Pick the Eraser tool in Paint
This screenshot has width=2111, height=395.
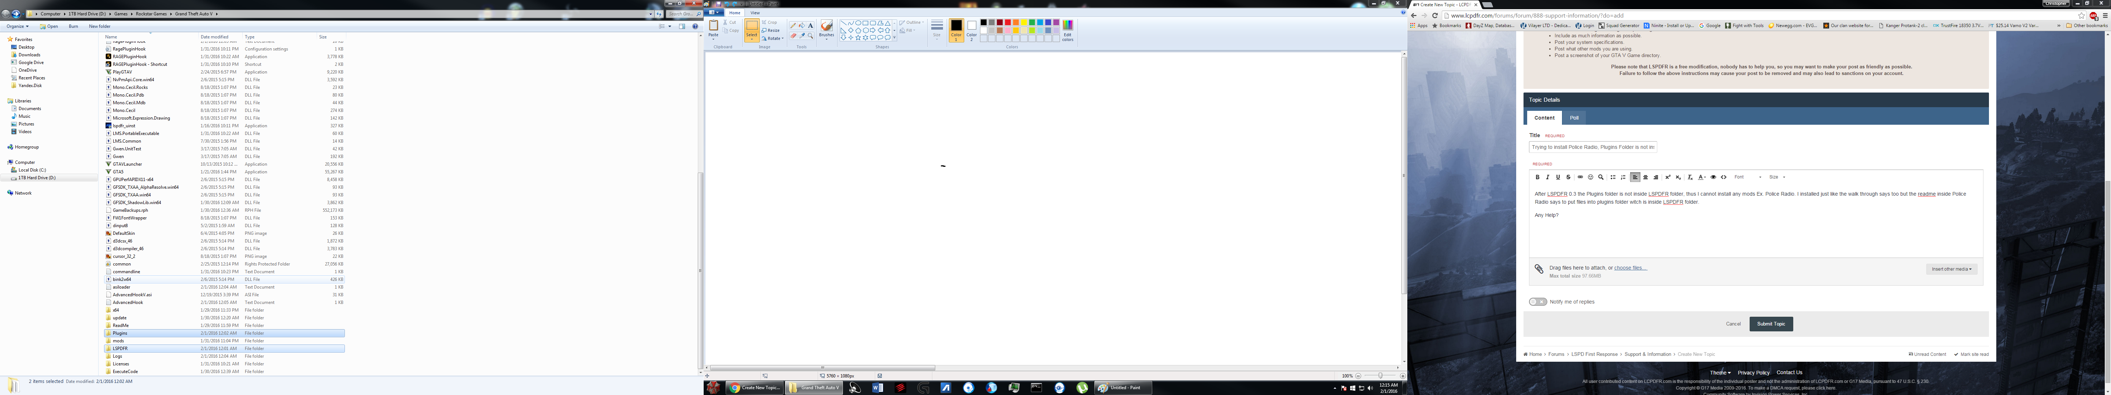793,36
